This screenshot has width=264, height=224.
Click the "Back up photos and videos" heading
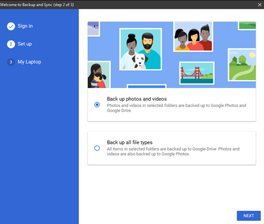137,99
